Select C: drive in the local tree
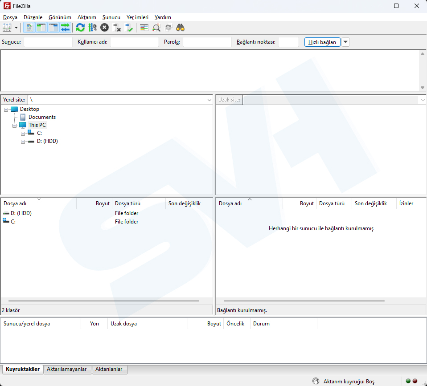The height and width of the screenshot is (386, 427). tap(40, 133)
